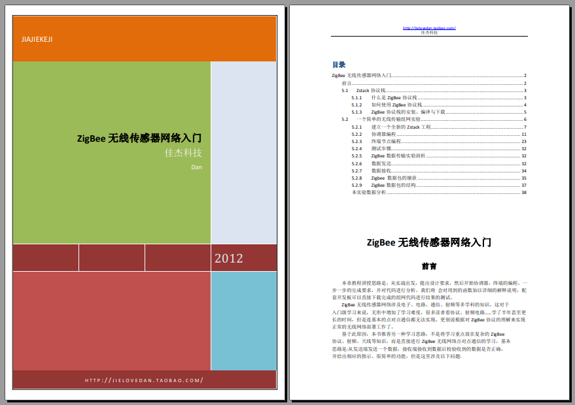Open TOC entry 5.2.1 建立一个全新的 Zstack 工程
Image resolution: width=575 pixels, height=405 pixels.
point(439,127)
